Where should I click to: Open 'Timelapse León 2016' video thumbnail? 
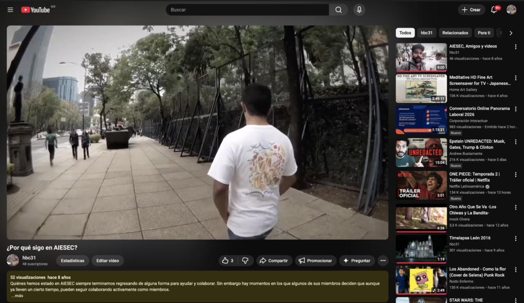pyautogui.click(x=421, y=248)
